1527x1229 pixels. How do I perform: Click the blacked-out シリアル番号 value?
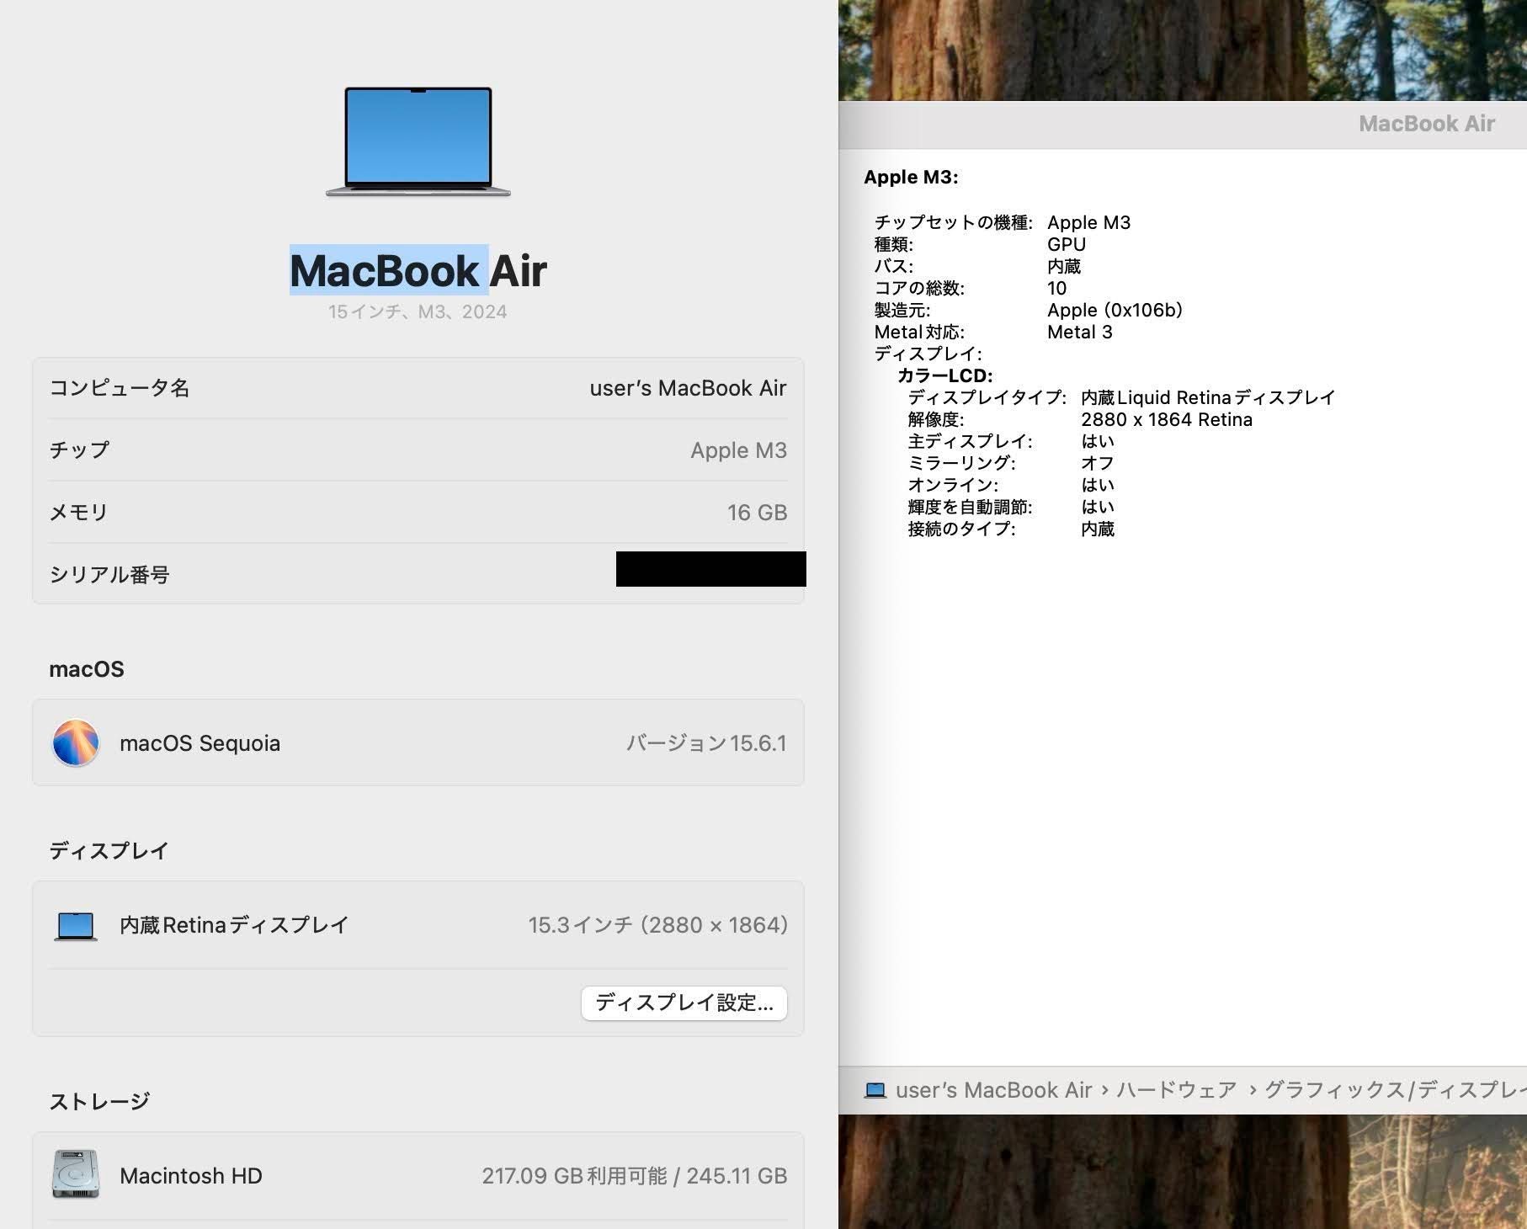coord(710,569)
